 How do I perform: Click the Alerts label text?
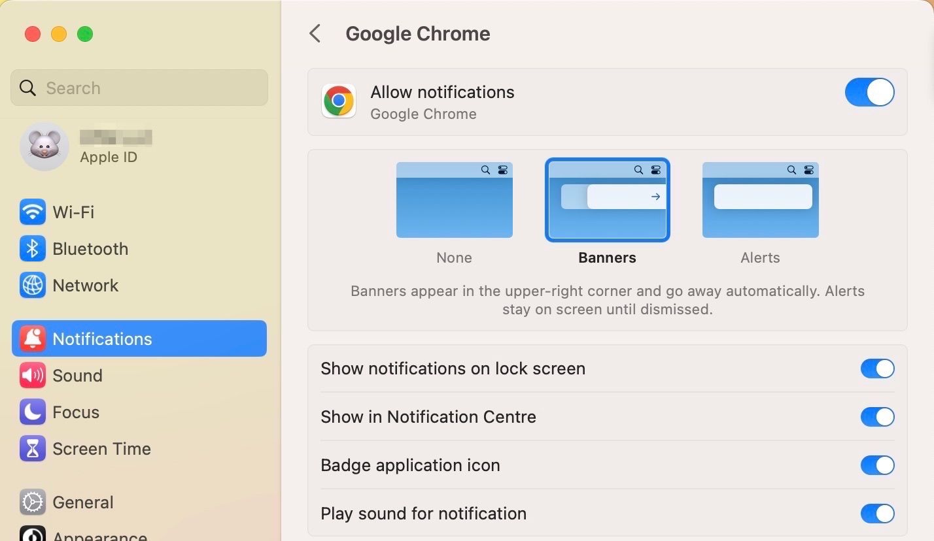pos(761,257)
